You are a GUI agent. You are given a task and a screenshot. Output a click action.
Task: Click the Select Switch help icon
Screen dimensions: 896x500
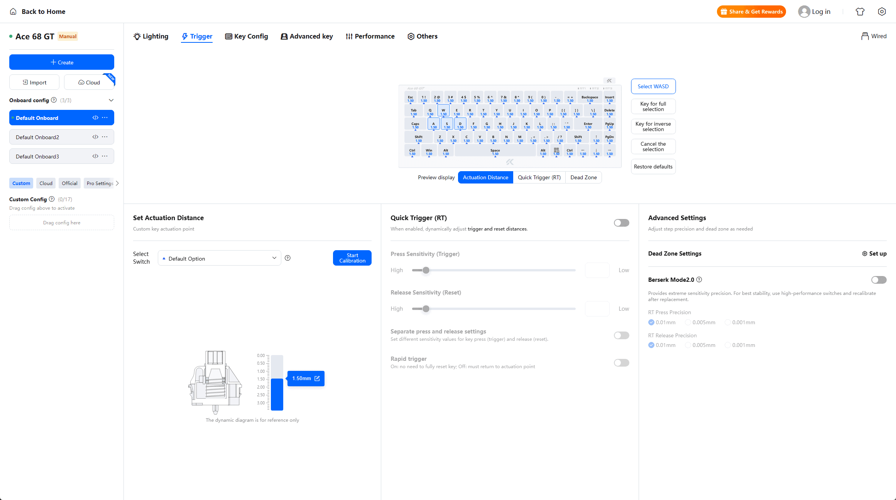287,258
